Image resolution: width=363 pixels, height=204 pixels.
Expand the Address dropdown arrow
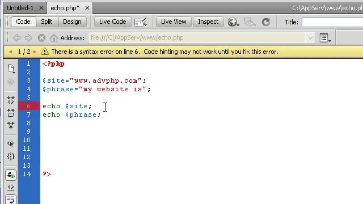310,38
